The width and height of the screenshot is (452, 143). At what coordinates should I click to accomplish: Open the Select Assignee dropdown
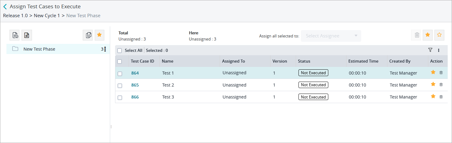[331, 36]
